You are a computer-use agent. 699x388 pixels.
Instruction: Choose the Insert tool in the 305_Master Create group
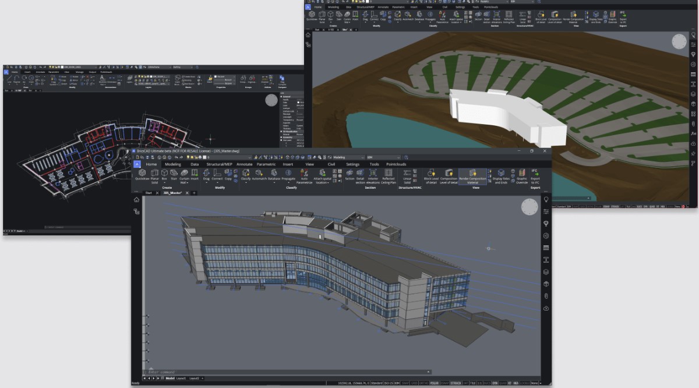point(195,174)
